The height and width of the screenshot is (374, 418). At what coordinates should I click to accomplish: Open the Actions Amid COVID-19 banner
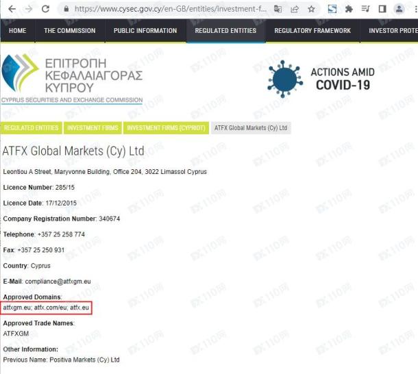[321, 79]
